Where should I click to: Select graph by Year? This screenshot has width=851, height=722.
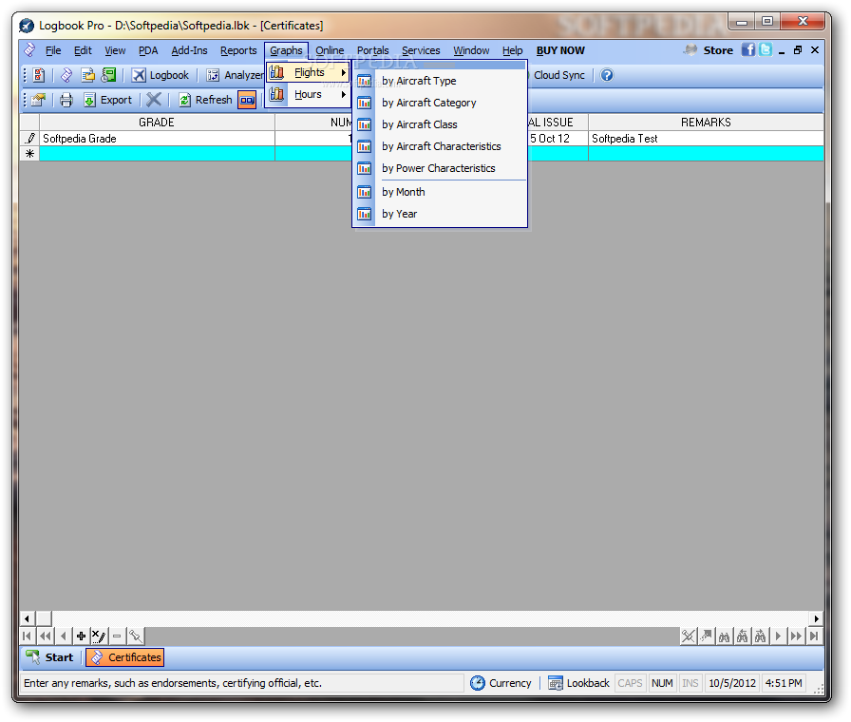(x=440, y=214)
